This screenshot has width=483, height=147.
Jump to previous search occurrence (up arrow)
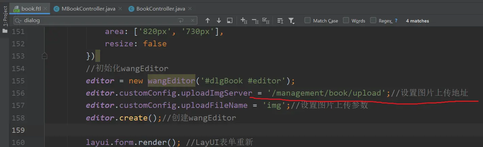pos(207,21)
